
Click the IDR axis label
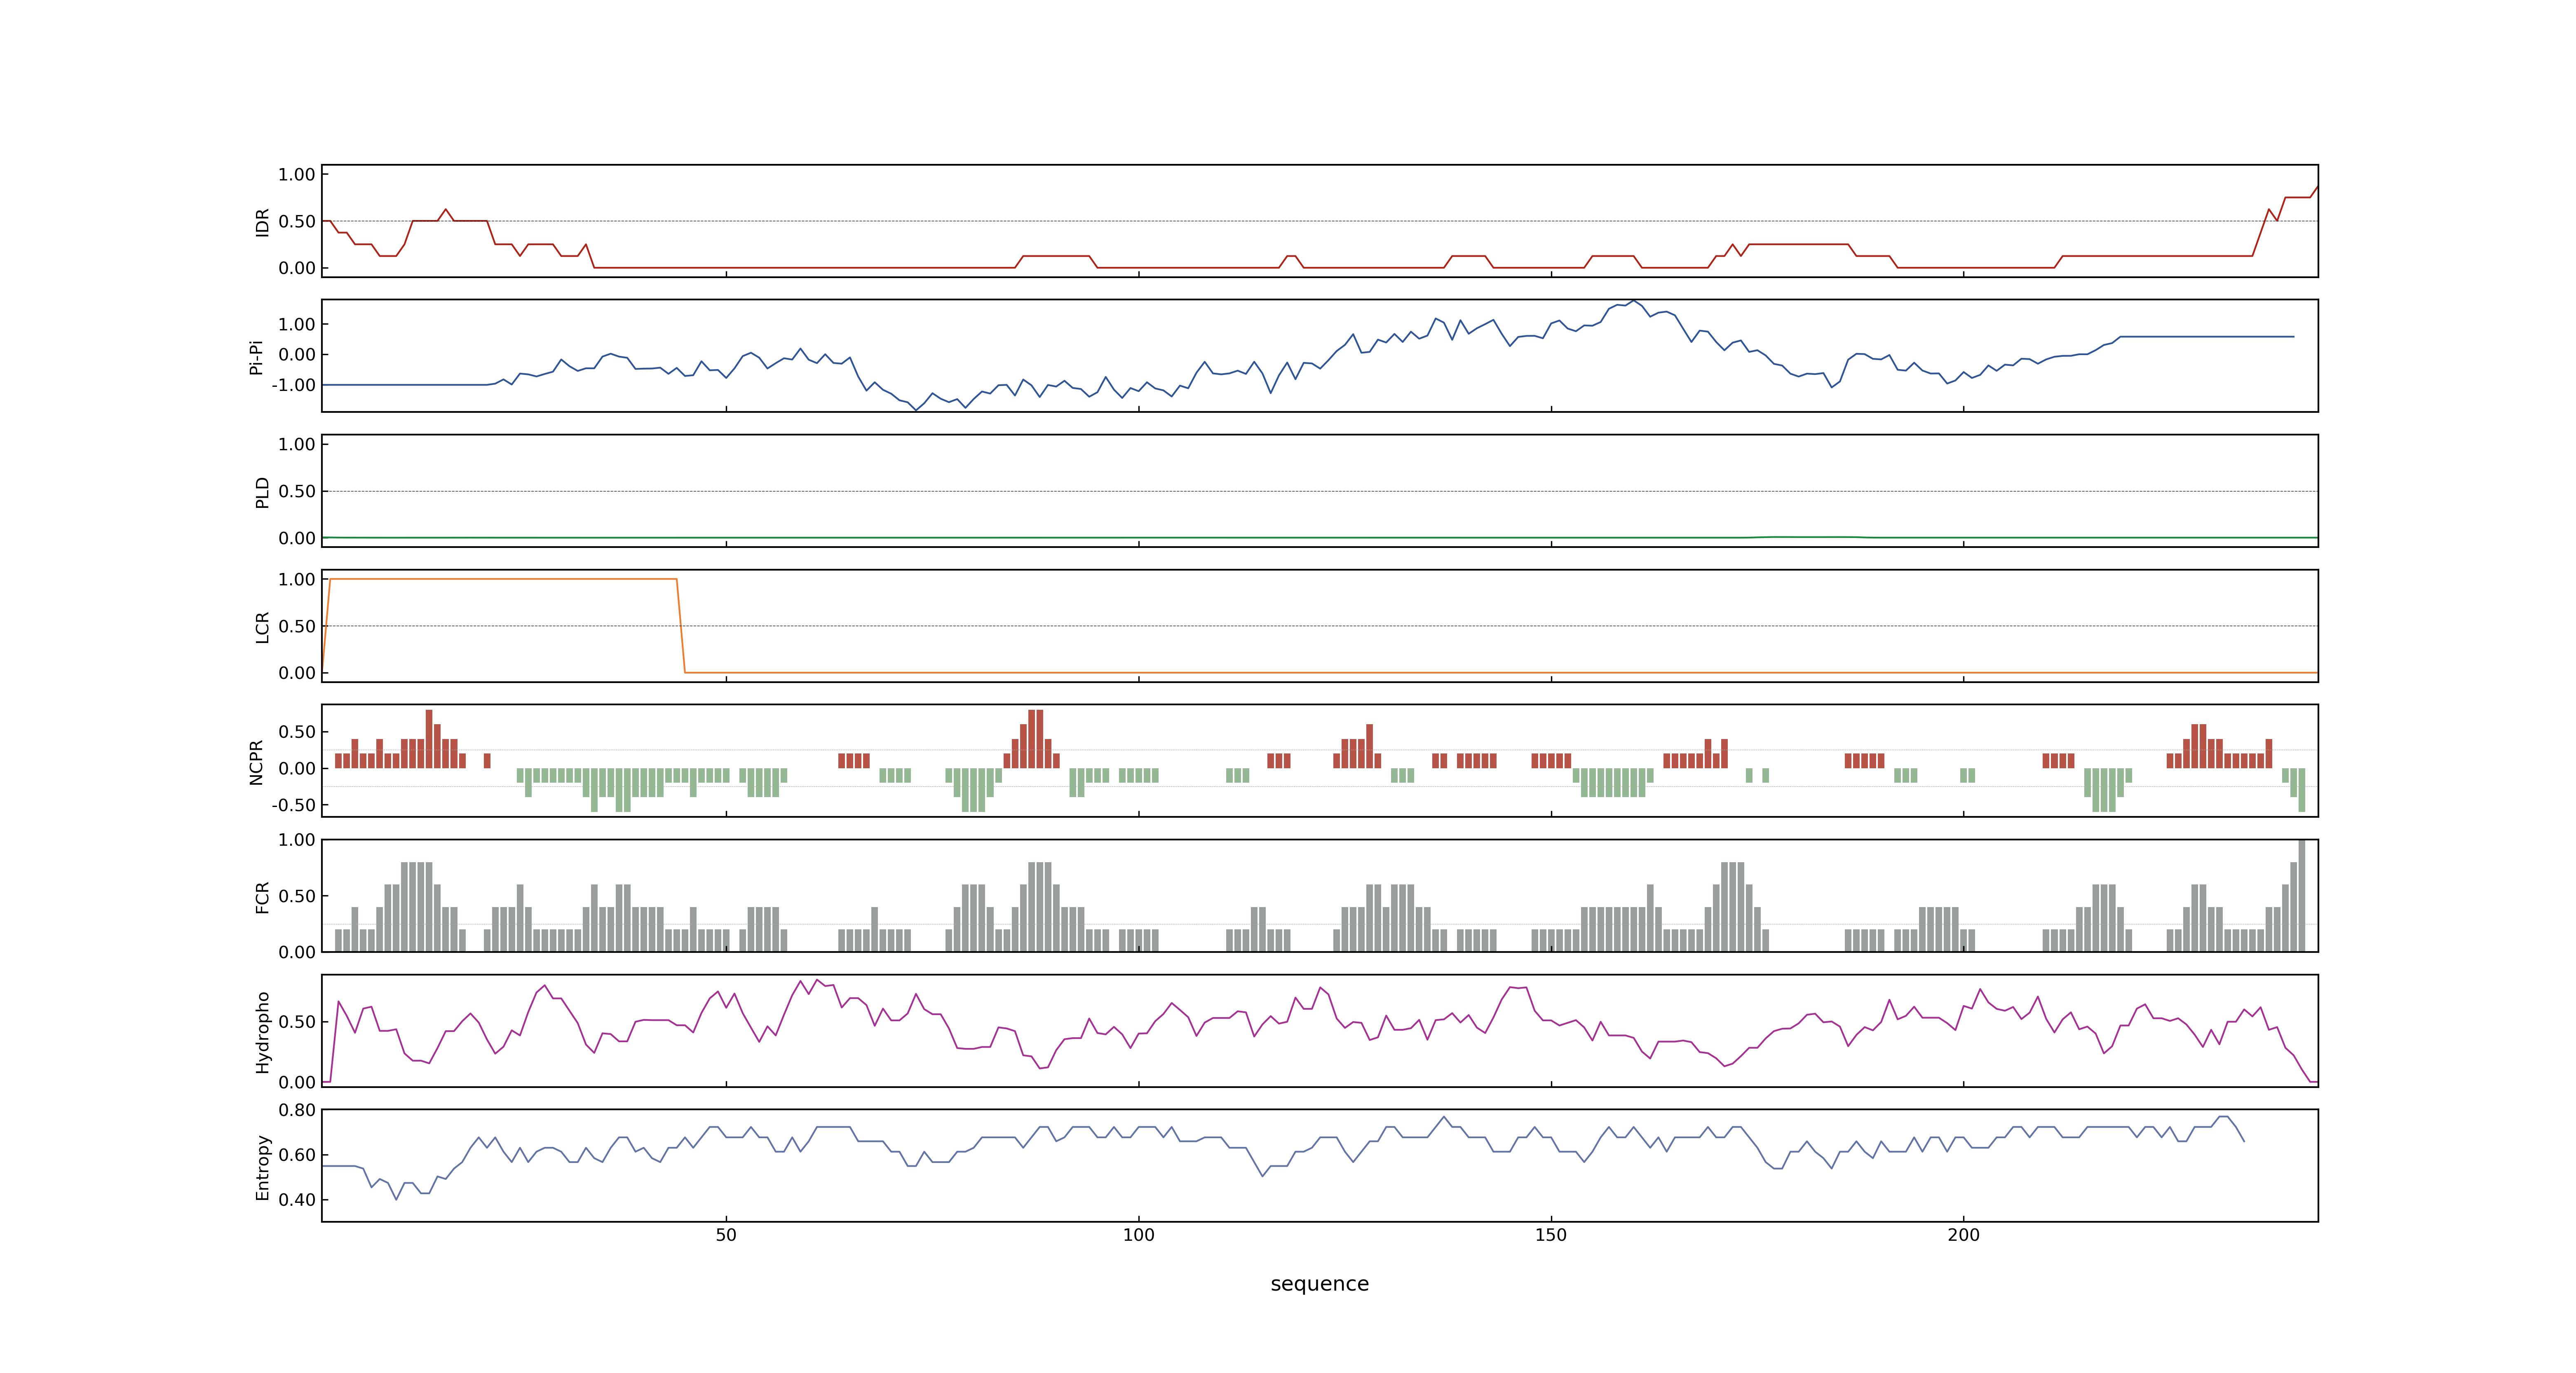tap(262, 222)
